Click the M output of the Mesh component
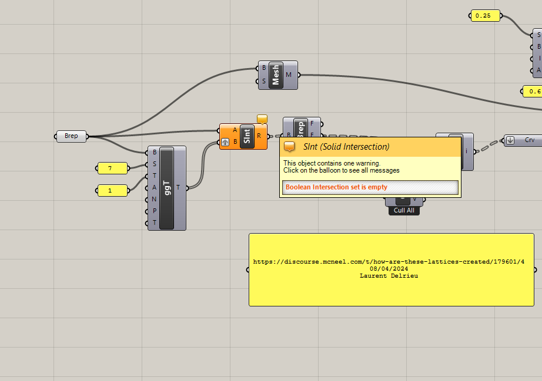 (x=289, y=75)
